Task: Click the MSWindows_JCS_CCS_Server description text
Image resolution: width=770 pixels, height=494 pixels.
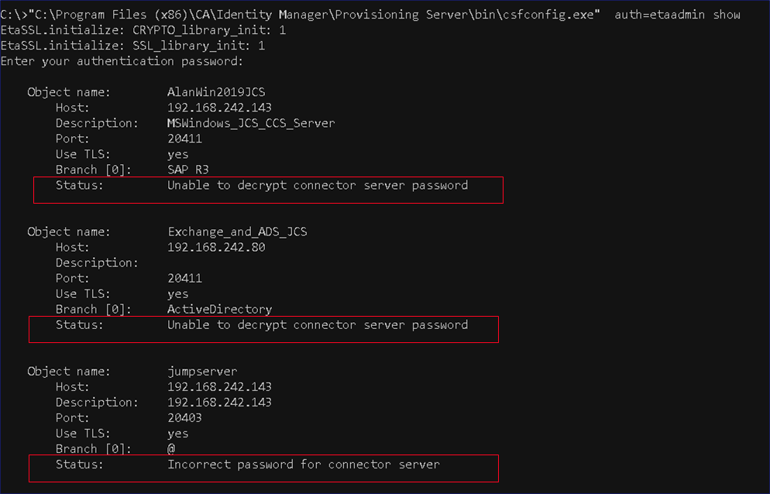Action: click(x=251, y=123)
